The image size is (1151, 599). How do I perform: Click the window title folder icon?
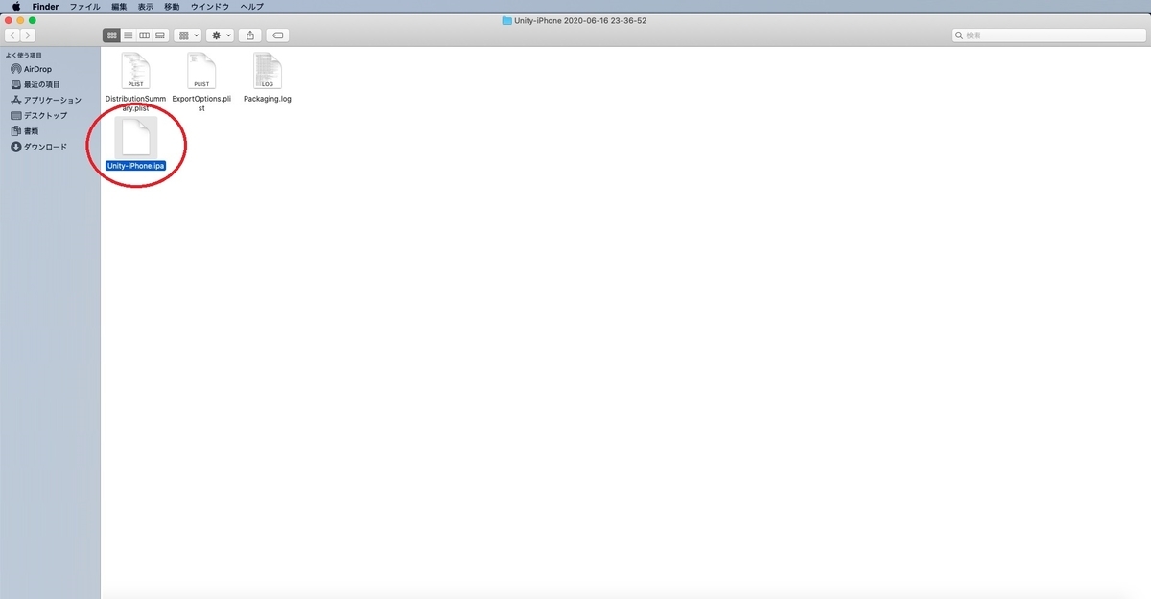[507, 20]
